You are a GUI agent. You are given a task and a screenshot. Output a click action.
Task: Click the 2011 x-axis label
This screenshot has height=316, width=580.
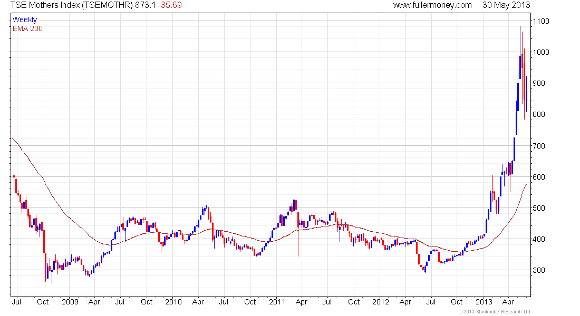(277, 302)
